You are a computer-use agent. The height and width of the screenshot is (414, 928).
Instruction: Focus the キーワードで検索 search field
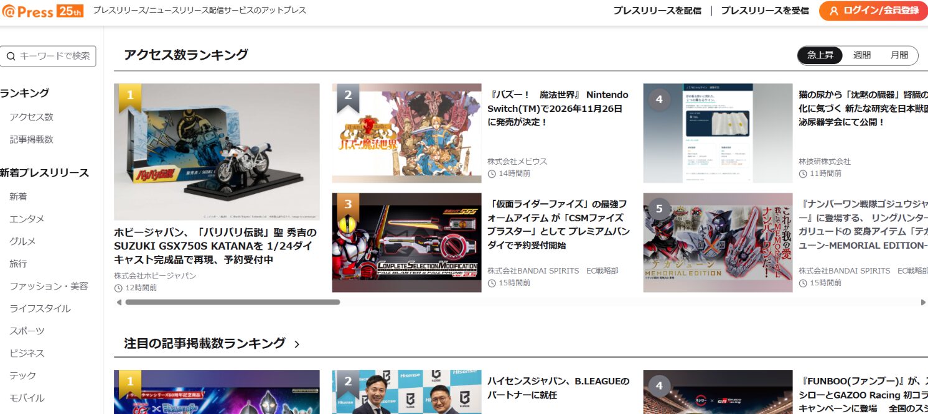[48, 56]
